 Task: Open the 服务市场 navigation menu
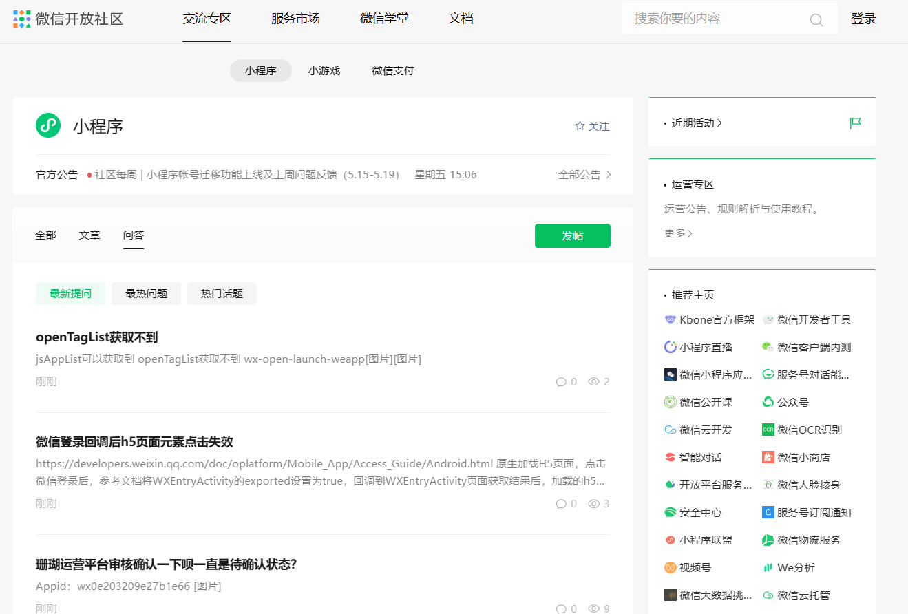[295, 19]
